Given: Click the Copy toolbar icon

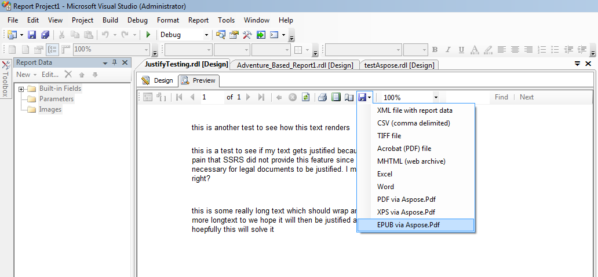Looking at the screenshot, I should [x=75, y=35].
